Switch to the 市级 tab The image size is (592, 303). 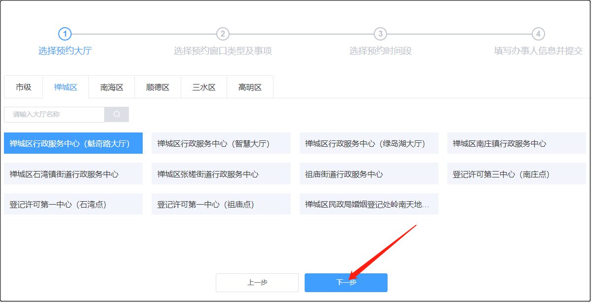click(23, 87)
